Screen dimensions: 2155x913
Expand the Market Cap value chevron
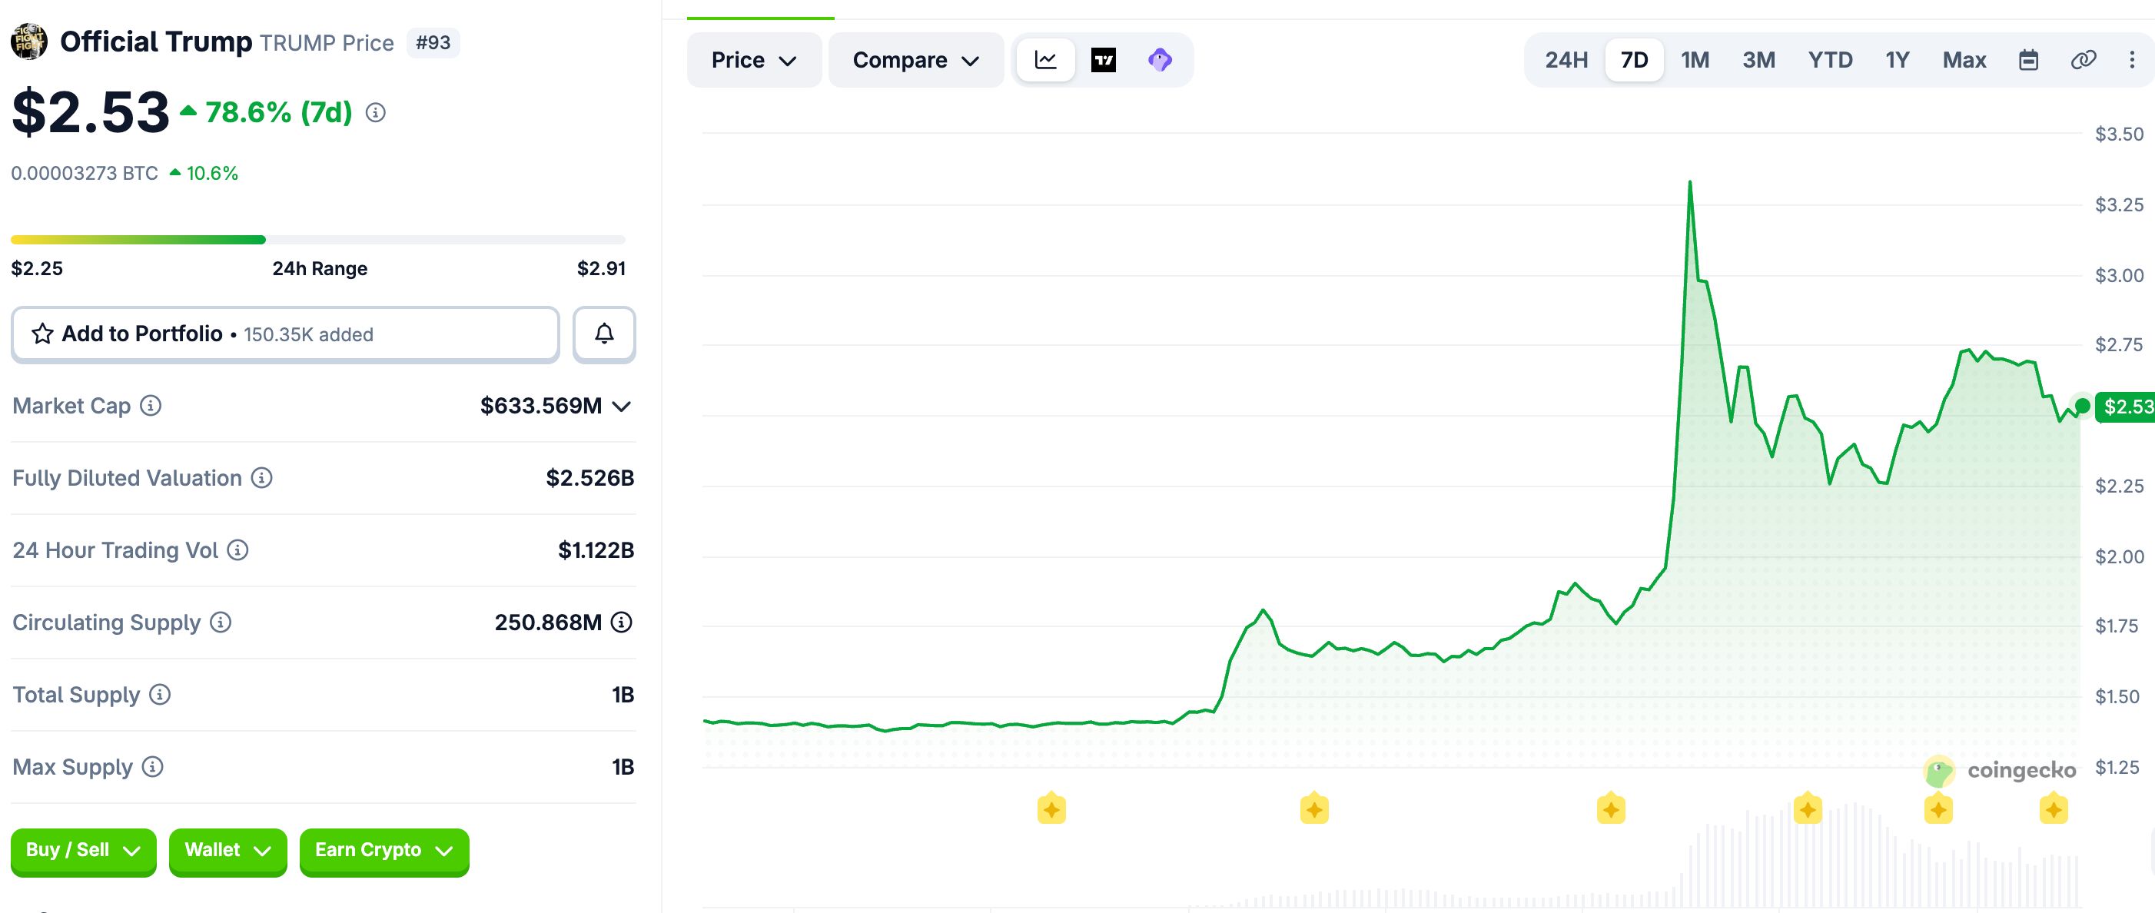[x=622, y=407]
